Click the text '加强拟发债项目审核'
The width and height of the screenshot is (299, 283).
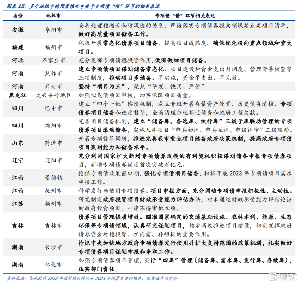106,95
